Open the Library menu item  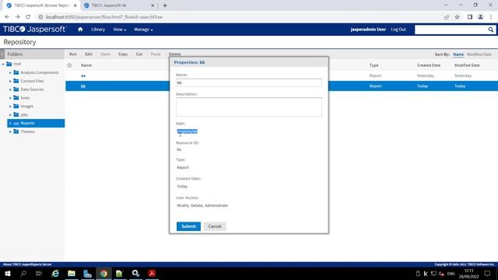(x=98, y=30)
